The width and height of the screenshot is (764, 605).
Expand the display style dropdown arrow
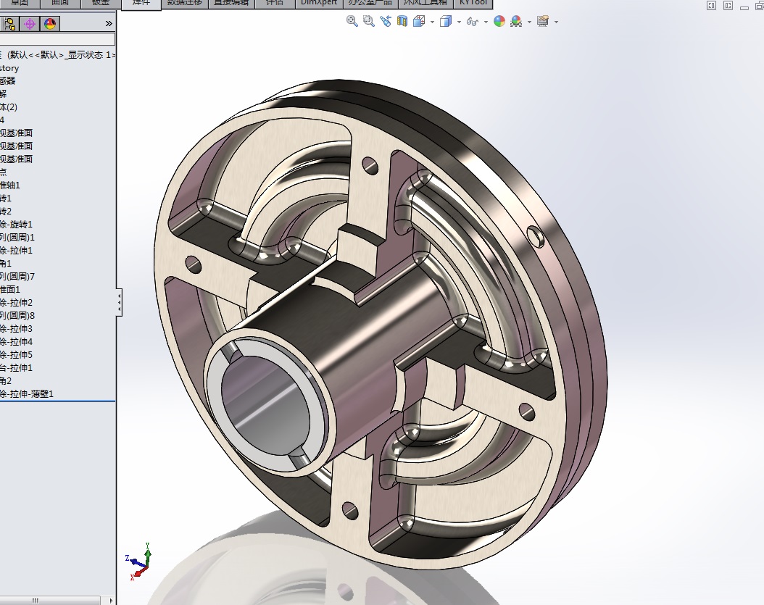459,22
